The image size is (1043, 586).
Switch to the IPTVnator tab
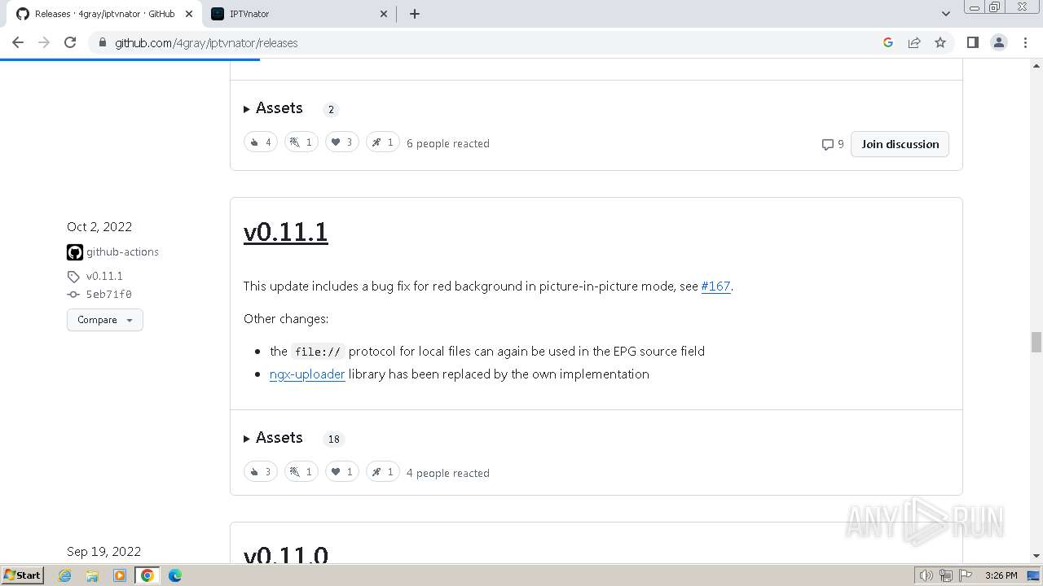coord(297,14)
